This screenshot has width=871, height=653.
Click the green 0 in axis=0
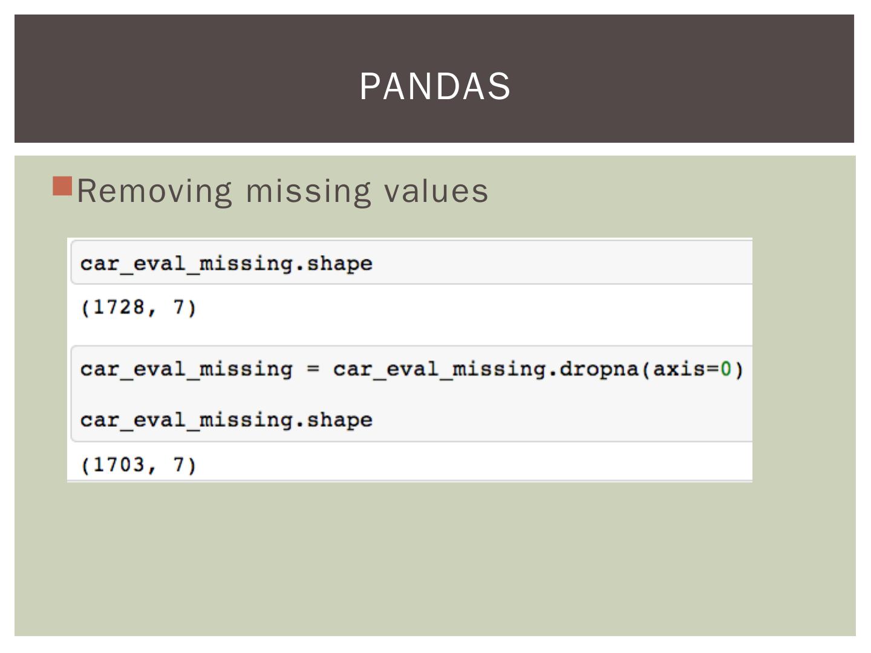click(x=726, y=369)
